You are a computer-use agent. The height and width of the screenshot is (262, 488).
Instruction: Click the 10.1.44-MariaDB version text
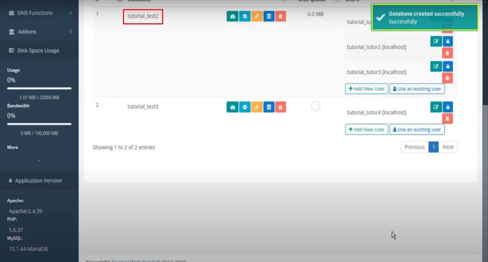point(28,249)
